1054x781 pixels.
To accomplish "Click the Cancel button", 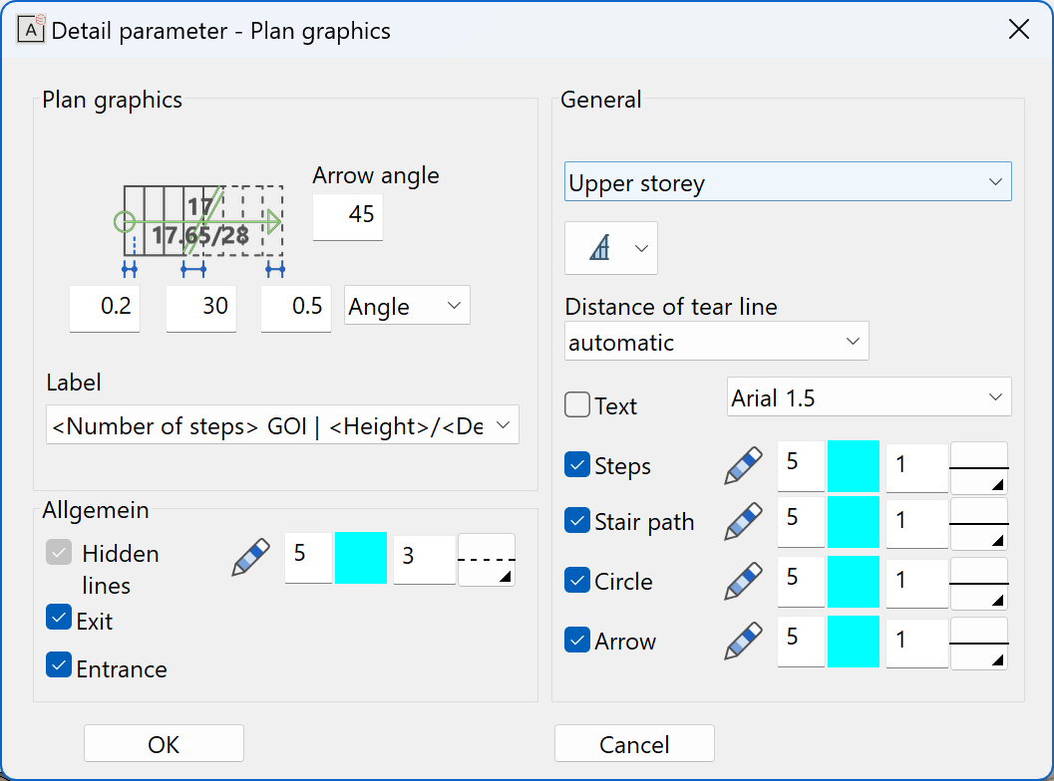I will coord(634,743).
